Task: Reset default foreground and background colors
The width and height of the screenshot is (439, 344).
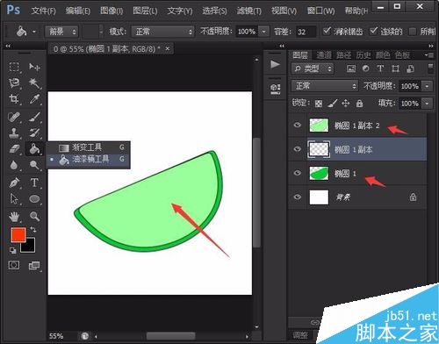Action: [x=12, y=250]
